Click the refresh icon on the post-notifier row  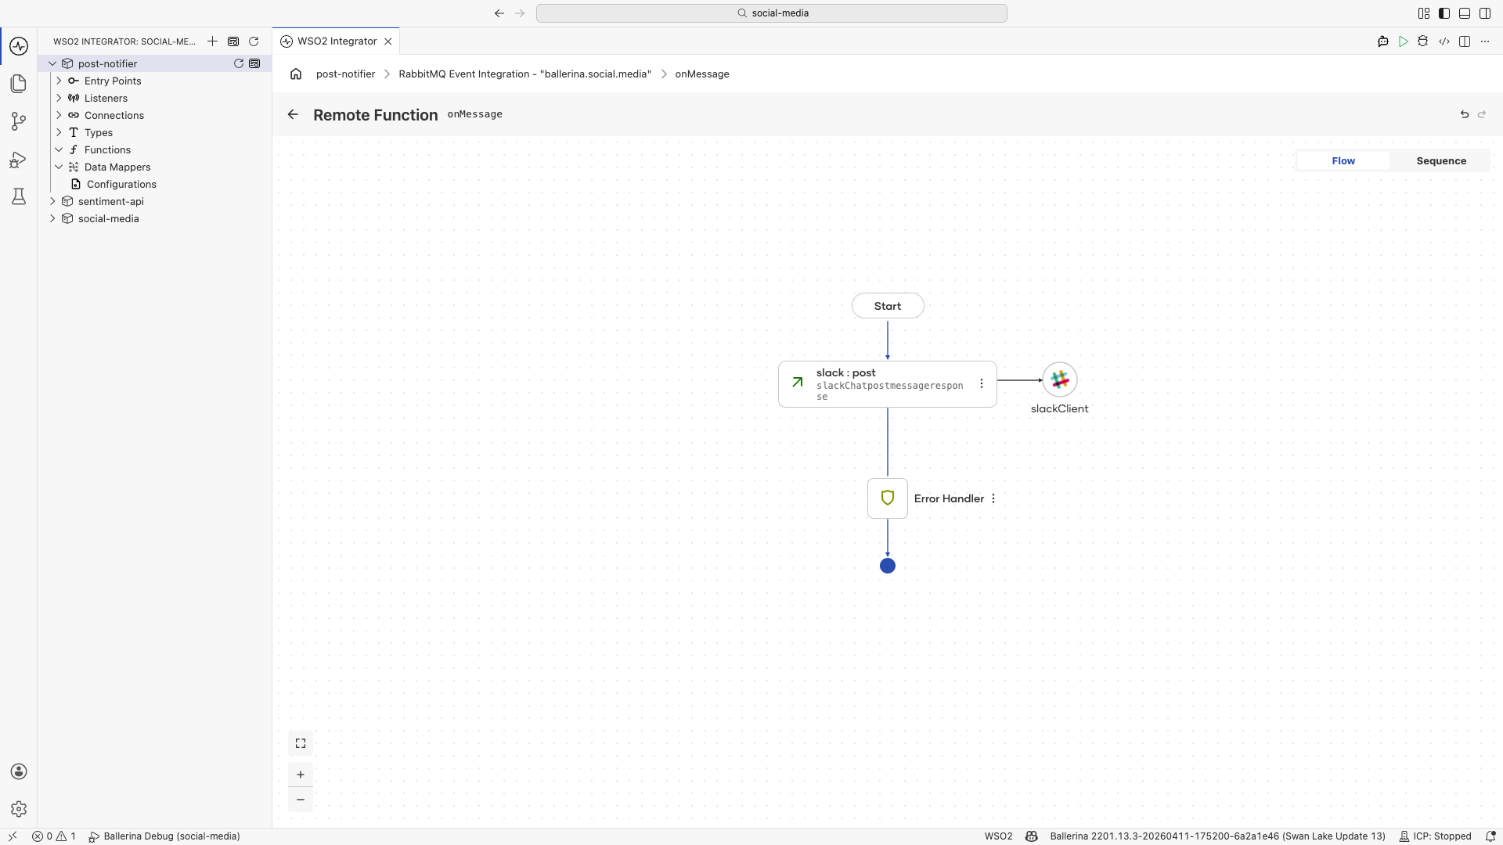[239, 63]
